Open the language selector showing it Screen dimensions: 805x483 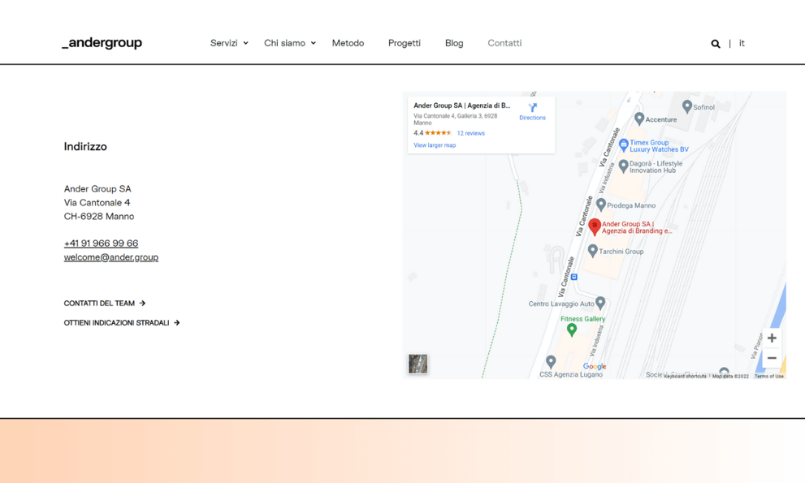pyautogui.click(x=741, y=43)
